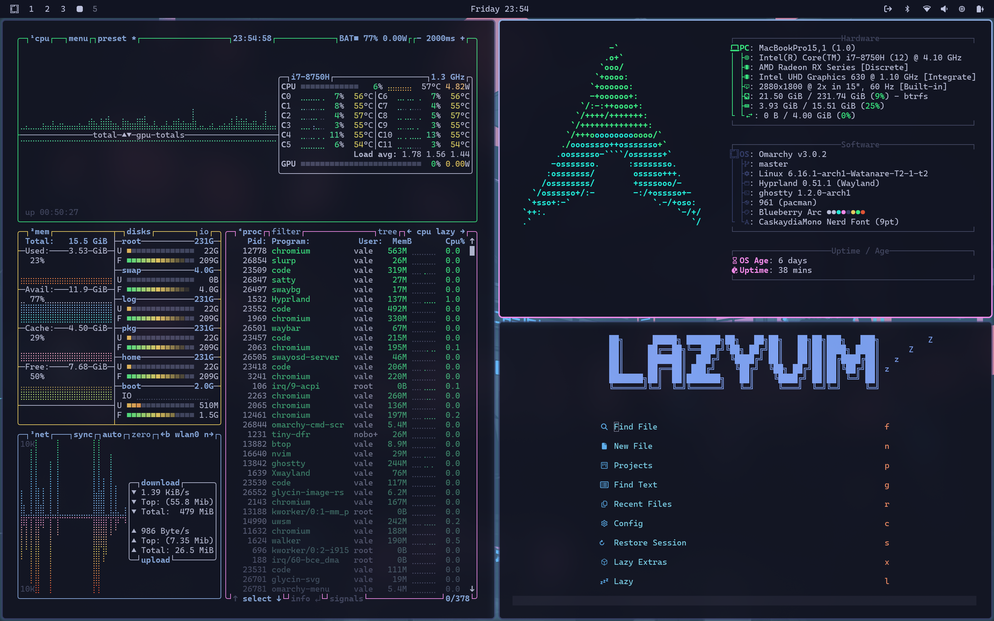Click the Lazy Extras box icon

tap(604, 562)
